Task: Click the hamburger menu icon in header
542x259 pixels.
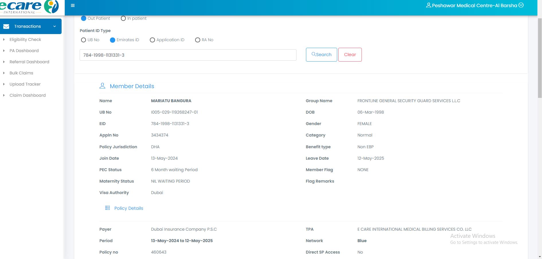Action: [x=73, y=5]
